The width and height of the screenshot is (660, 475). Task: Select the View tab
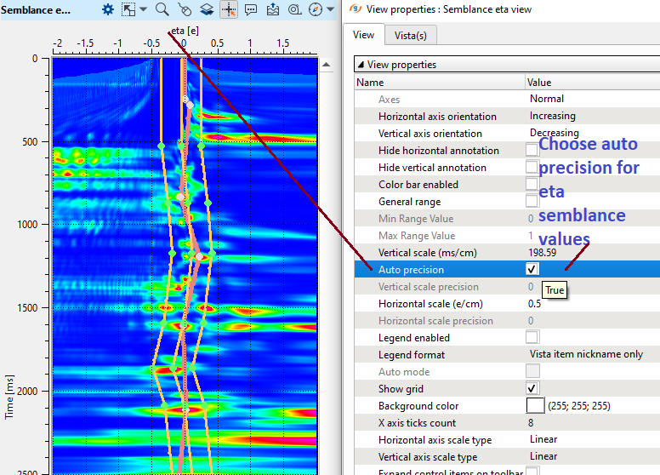pyautogui.click(x=364, y=35)
